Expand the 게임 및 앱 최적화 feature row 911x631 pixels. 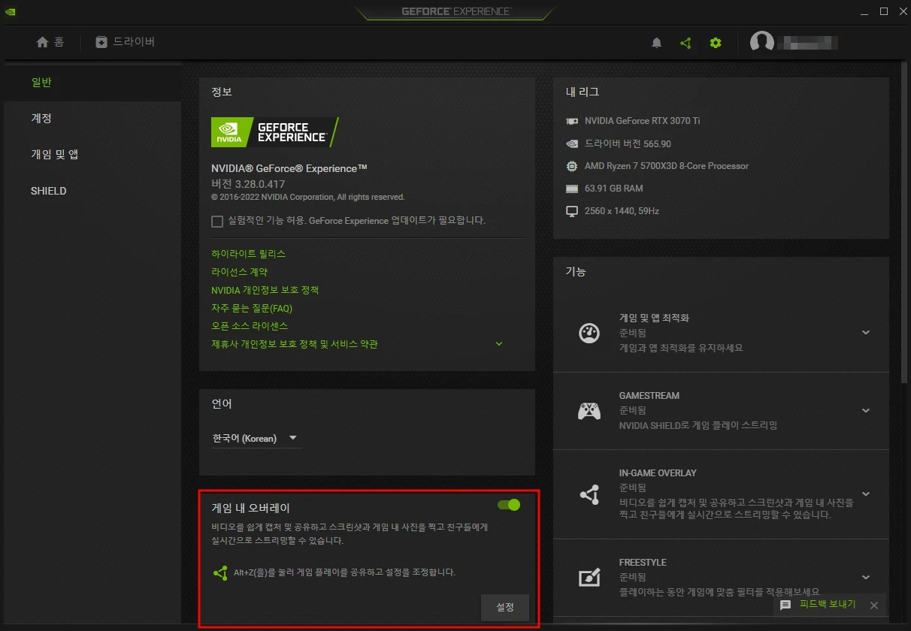coord(866,332)
